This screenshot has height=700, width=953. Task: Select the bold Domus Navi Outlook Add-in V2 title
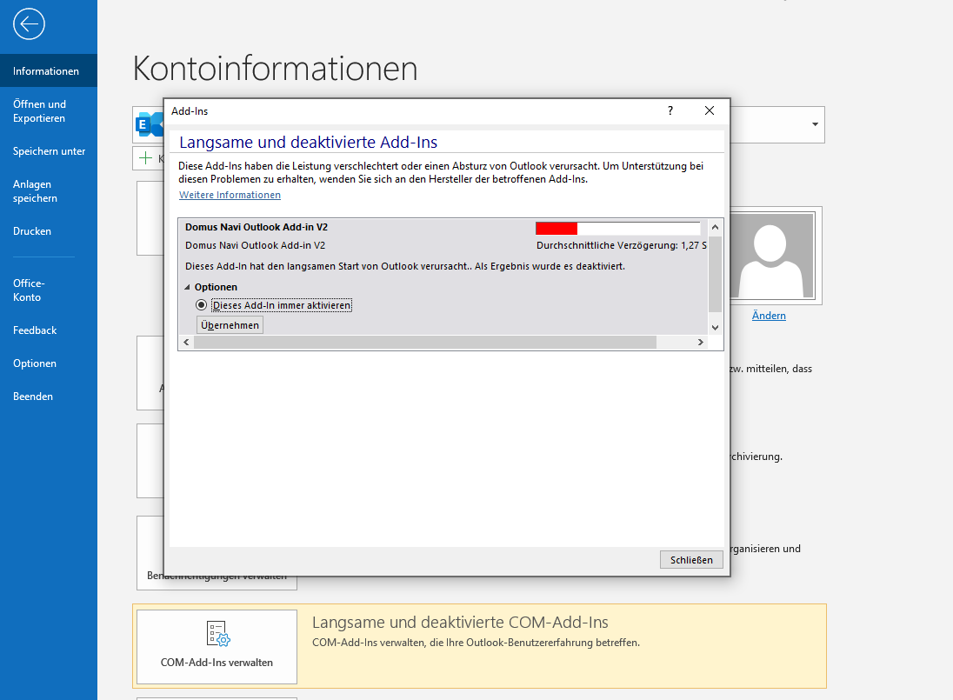click(257, 227)
